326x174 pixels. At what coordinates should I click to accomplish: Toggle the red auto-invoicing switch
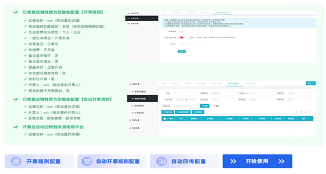(180, 37)
